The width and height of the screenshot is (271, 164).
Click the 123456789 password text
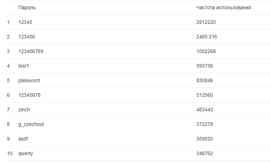point(31,51)
